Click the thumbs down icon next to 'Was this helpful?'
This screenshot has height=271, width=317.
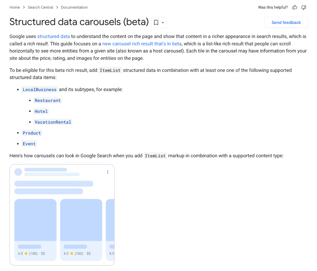304,8
